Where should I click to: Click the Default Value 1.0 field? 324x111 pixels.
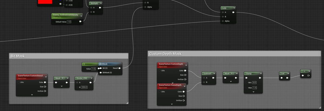tap(69, 22)
